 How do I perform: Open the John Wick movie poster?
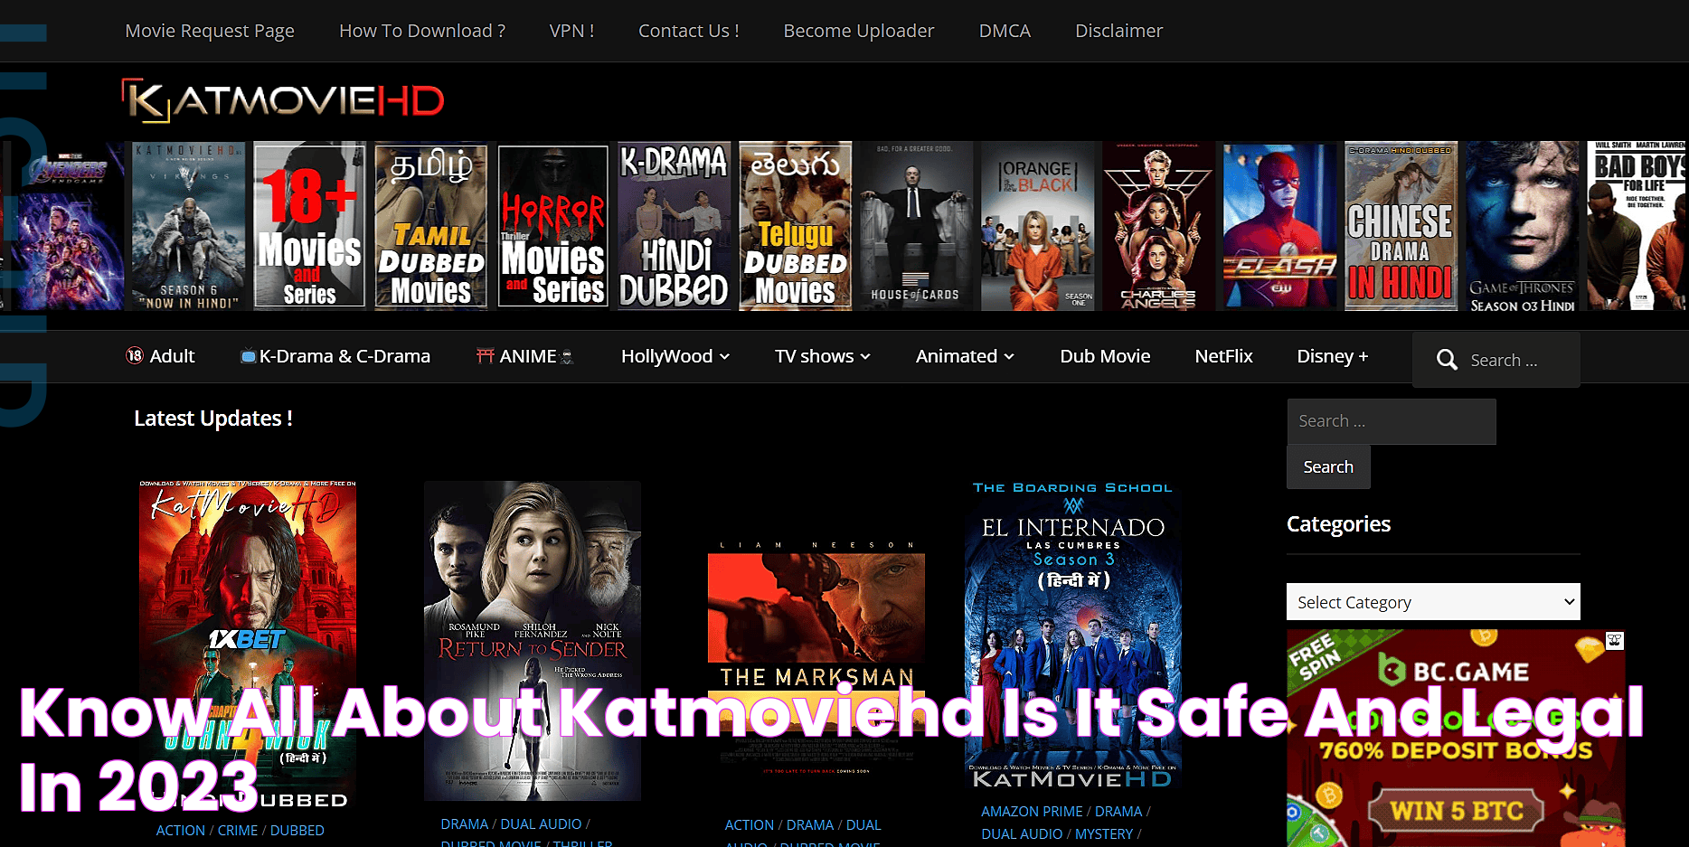[x=247, y=645]
